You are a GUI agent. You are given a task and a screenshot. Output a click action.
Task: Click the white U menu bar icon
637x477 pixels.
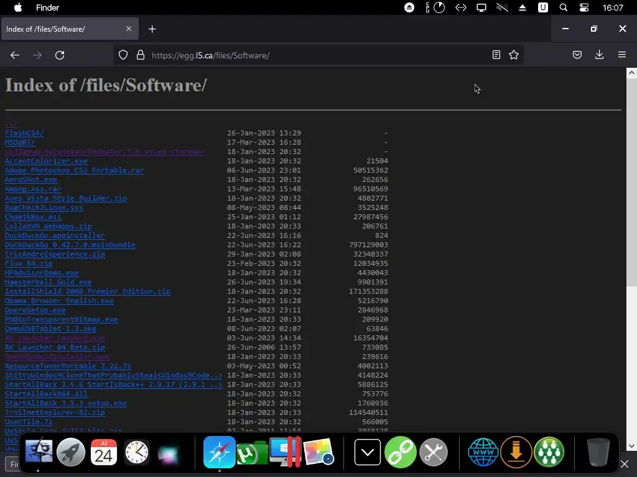pos(542,7)
